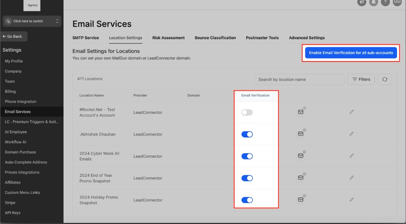Select '2024 Cyber Week All Emails' location name
The height and width of the screenshot is (224, 406).
[x=99, y=156]
